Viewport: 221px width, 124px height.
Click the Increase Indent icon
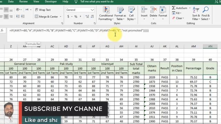pos(23,17)
